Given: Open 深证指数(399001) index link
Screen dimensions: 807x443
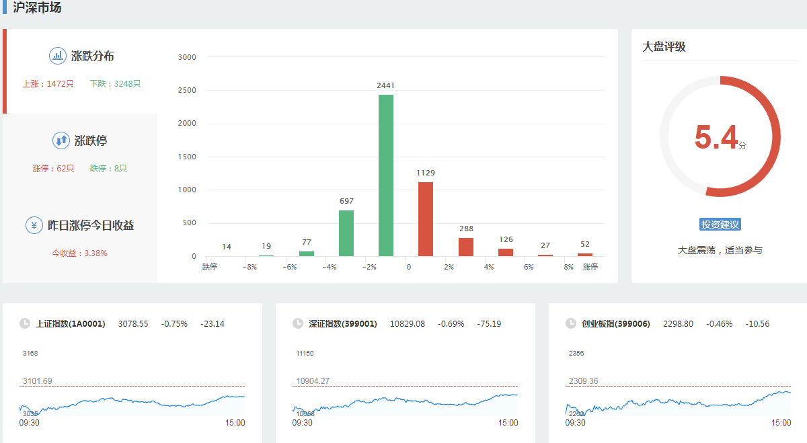Looking at the screenshot, I should click(x=343, y=324).
